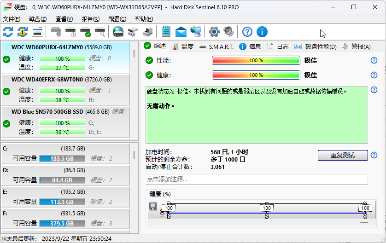Screen dimensions: 386x243
Task: Click the globe over disk toolbar icon
Action: 118,32
